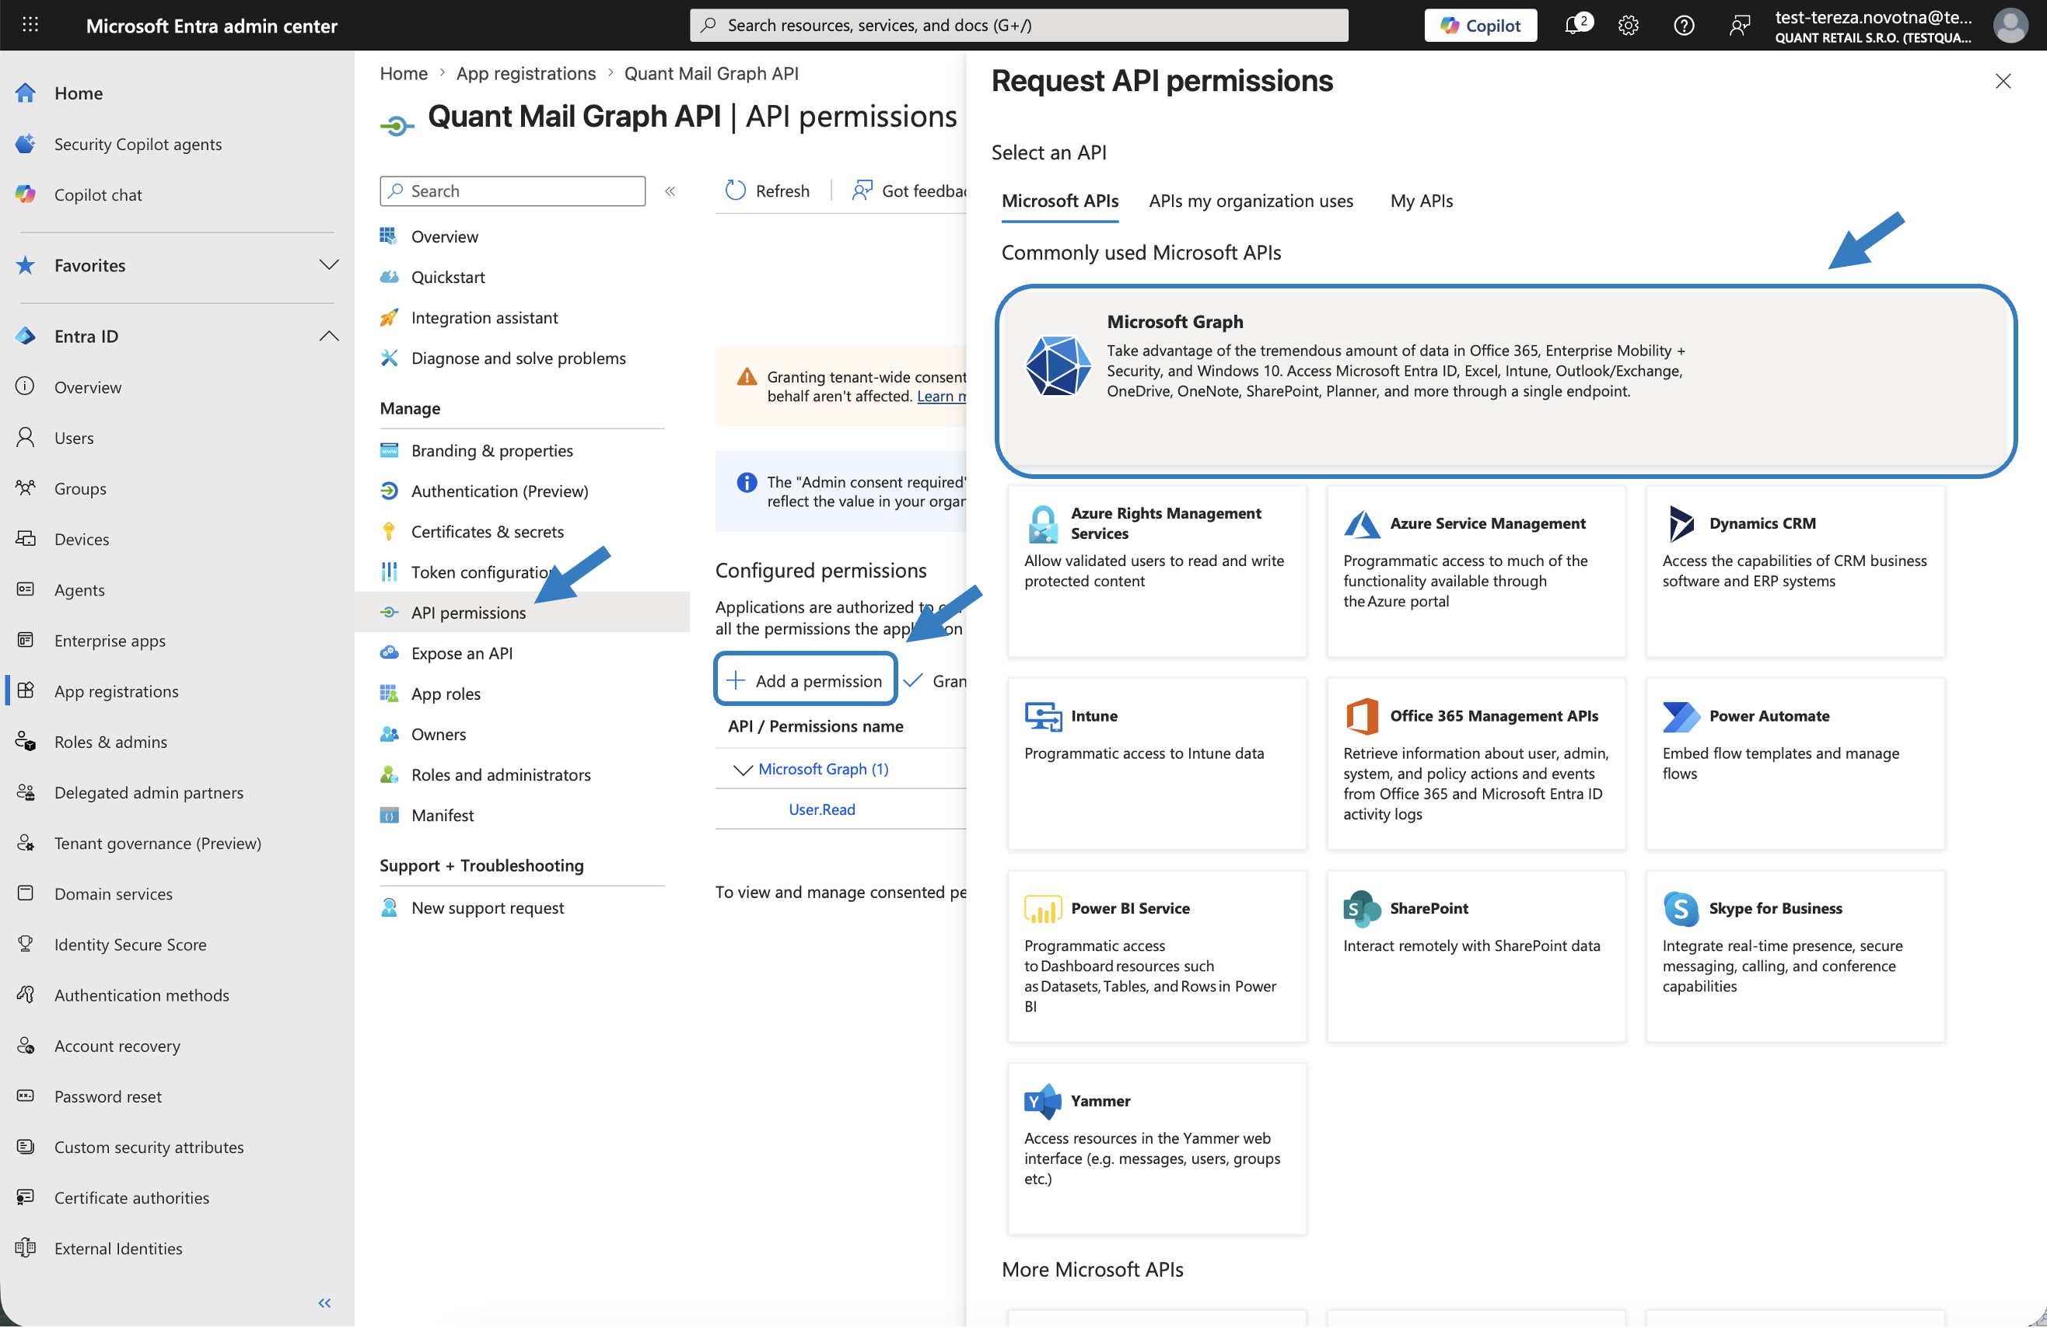This screenshot has height=1328, width=2047.
Task: Click the Certificates & secrets key icon
Action: [390, 533]
